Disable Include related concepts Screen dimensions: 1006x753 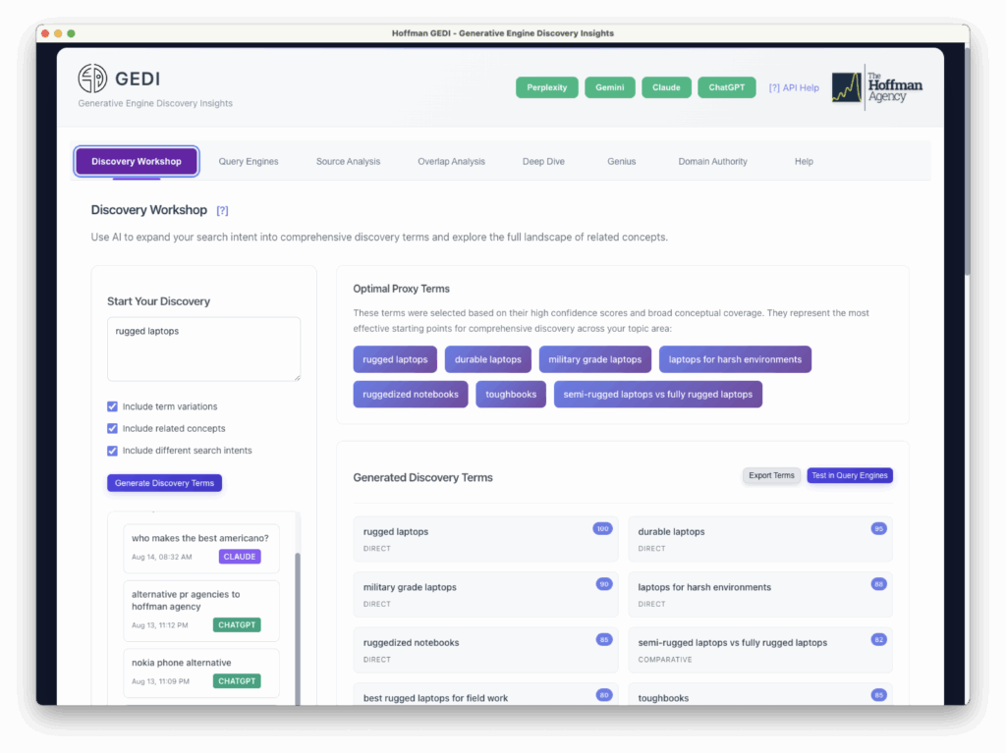tap(113, 428)
